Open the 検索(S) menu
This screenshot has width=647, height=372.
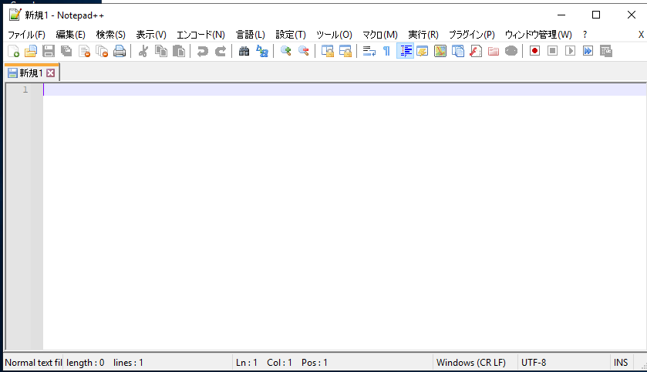[x=110, y=35]
